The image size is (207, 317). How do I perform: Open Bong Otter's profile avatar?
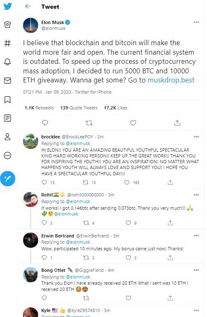[x=31, y=275]
